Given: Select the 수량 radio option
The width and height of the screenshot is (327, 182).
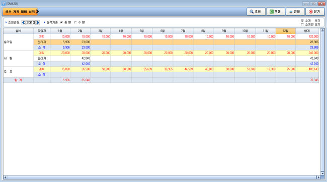Looking at the screenshot, I should [75, 22].
